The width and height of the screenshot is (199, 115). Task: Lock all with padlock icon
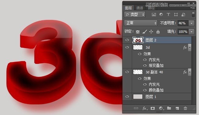point(158,31)
